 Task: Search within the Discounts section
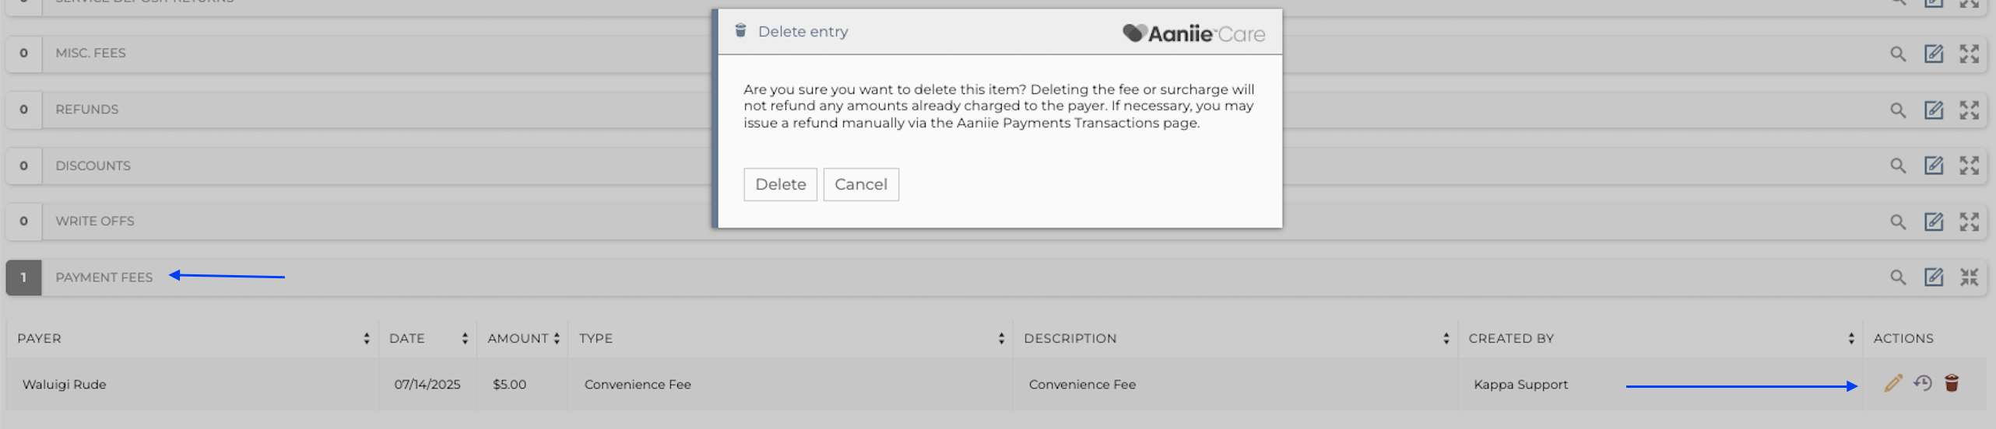coord(1898,166)
